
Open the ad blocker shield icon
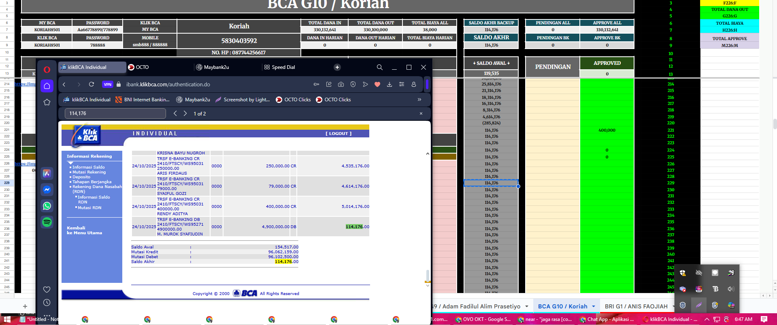[x=353, y=84]
